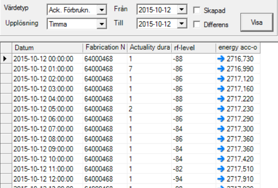Click the Visa button
The width and height of the screenshot is (278, 188).
click(257, 23)
